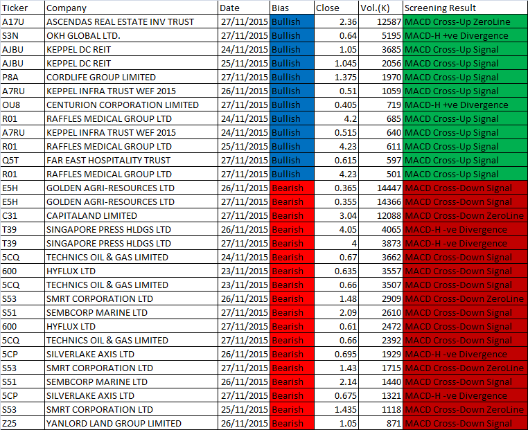Click volume value 685
Screen dimensions: 528x430
tap(380, 118)
